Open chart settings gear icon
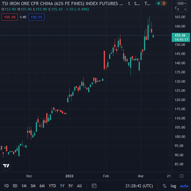 (x=181, y=176)
